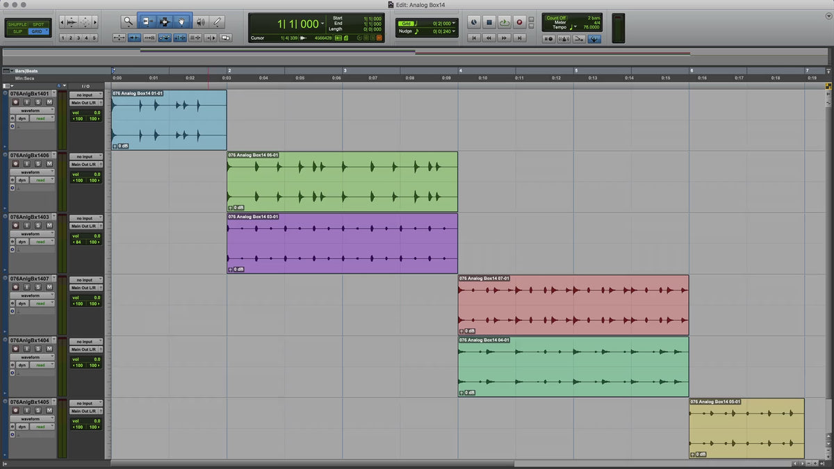
Task: Click the Return to Zero transport button
Action: click(x=474, y=38)
